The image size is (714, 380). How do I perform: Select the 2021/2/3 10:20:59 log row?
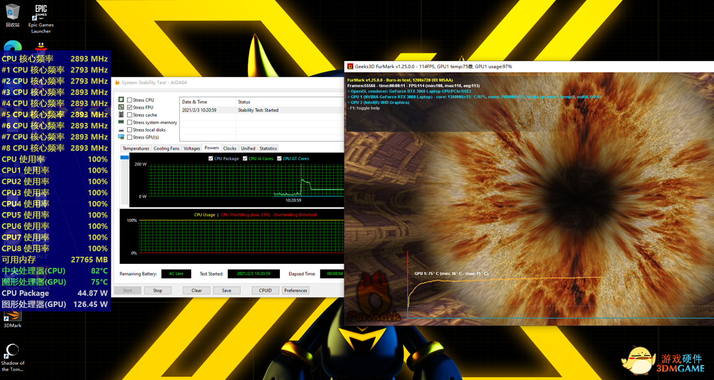click(x=261, y=110)
